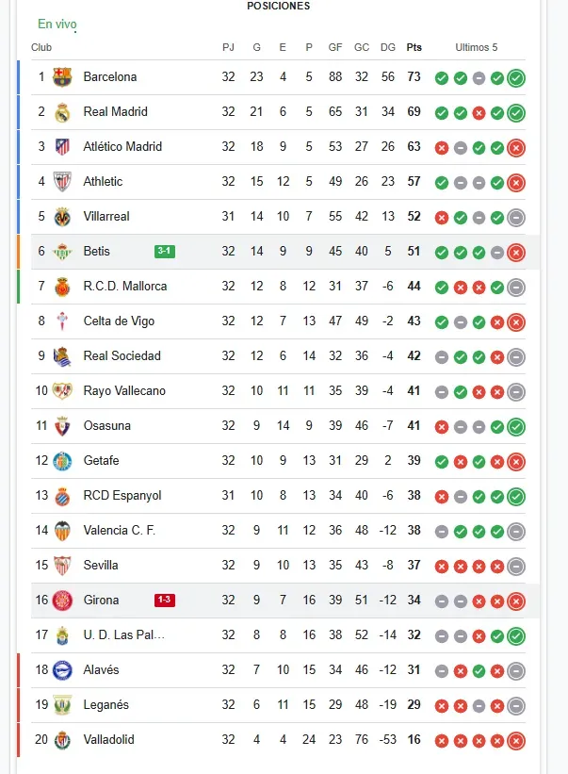This screenshot has width=568, height=774.
Task: Click the Leganés crest icon
Action: point(62,705)
